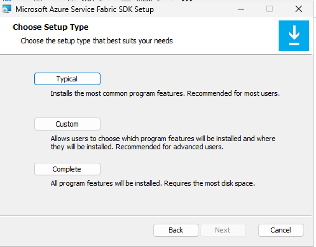Click the Custom description about advanced users

[163, 143]
